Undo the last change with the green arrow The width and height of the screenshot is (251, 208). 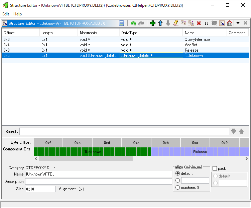pyautogui.click(x=133, y=23)
